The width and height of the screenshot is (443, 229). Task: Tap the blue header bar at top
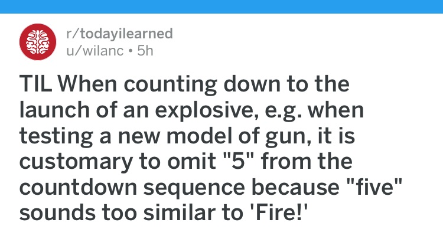click(x=221, y=6)
